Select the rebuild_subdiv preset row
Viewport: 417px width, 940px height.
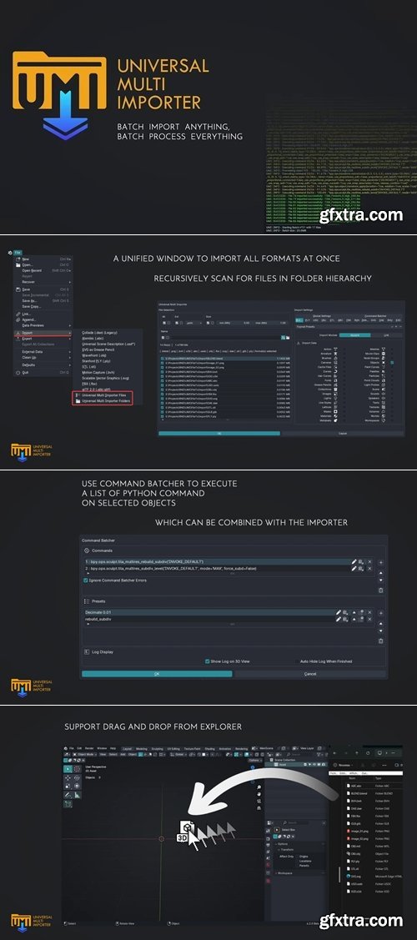pyautogui.click(x=209, y=619)
